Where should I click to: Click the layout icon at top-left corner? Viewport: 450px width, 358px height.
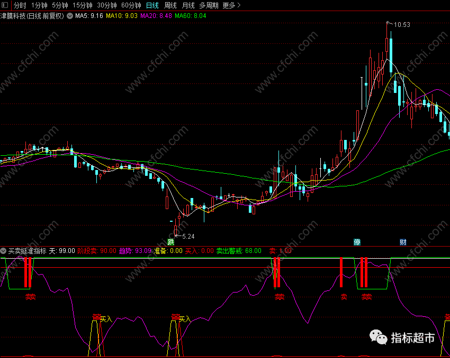click(x=5, y=5)
